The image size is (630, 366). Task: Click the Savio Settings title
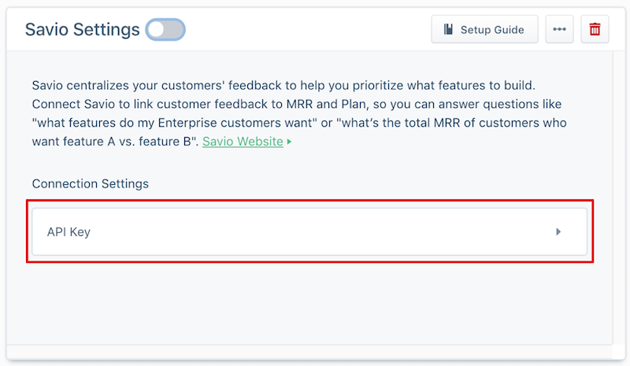tap(83, 30)
